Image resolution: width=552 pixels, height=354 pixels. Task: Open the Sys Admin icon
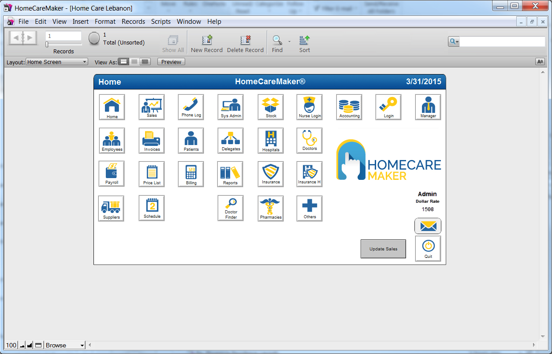231,107
